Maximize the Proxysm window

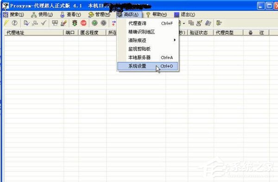tap(269, 6)
